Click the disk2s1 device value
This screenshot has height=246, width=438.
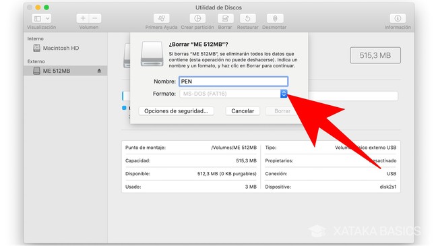point(388,187)
